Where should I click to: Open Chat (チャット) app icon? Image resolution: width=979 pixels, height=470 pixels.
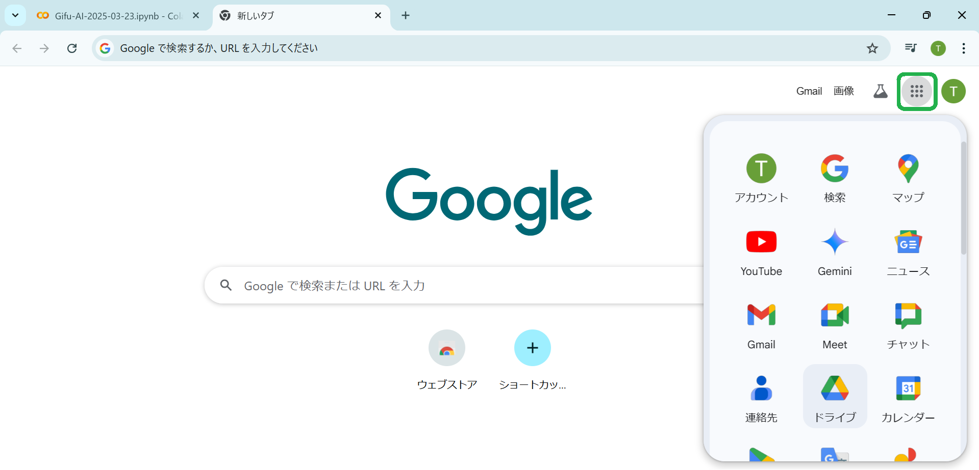[x=908, y=325]
